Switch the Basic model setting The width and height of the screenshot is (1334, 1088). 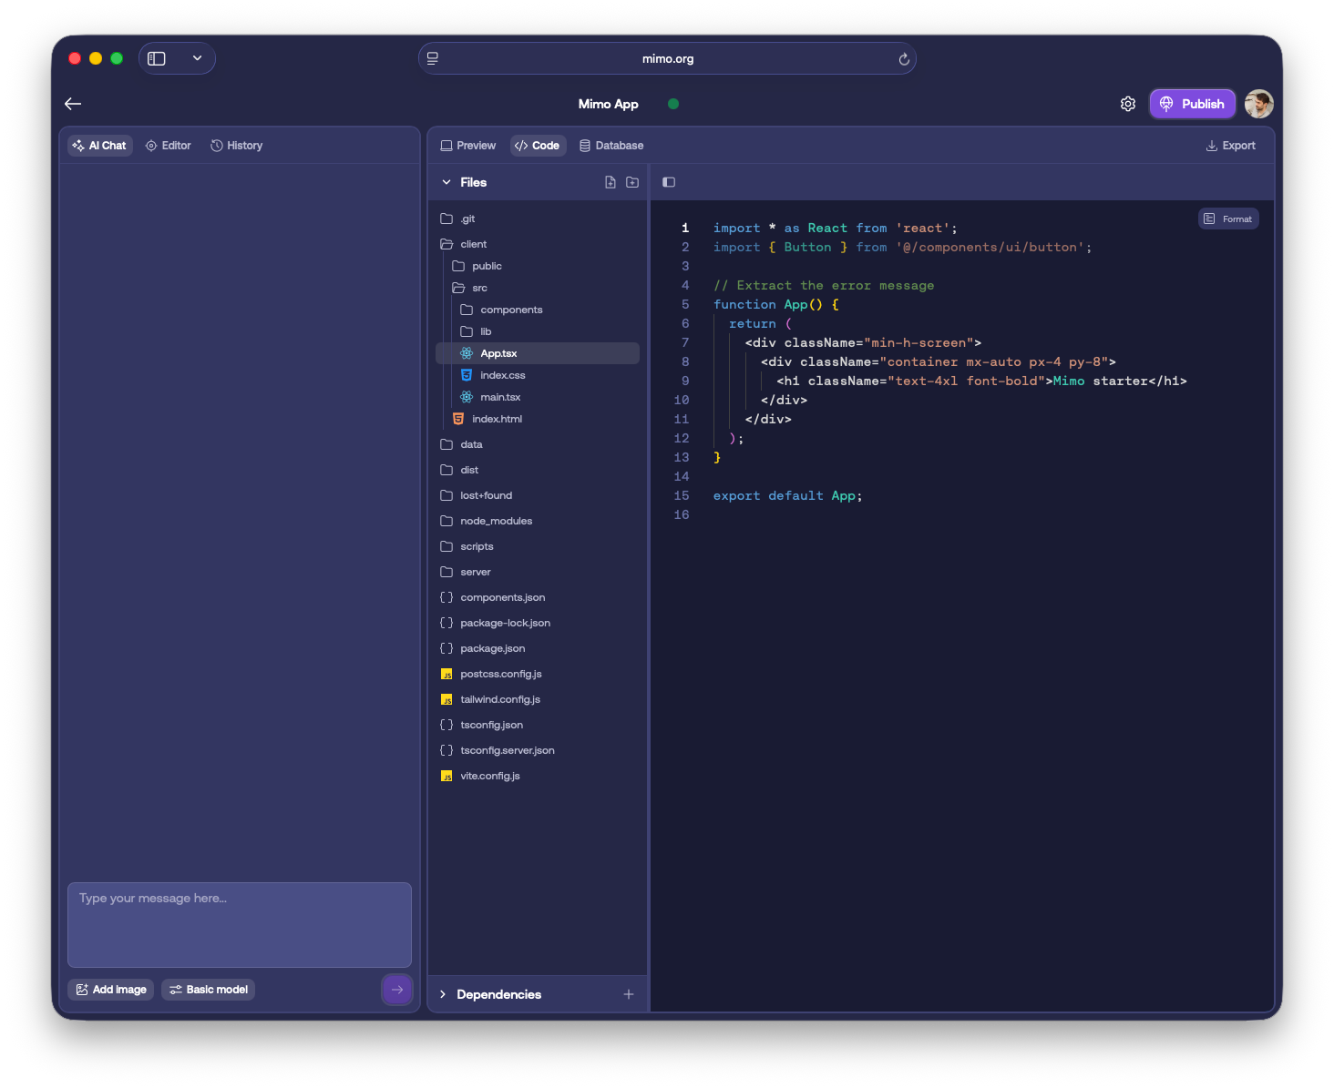point(209,990)
